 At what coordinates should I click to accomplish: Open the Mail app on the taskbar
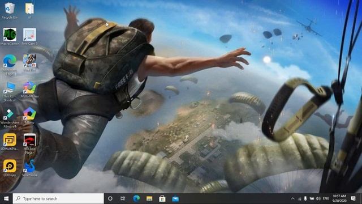coord(175,199)
